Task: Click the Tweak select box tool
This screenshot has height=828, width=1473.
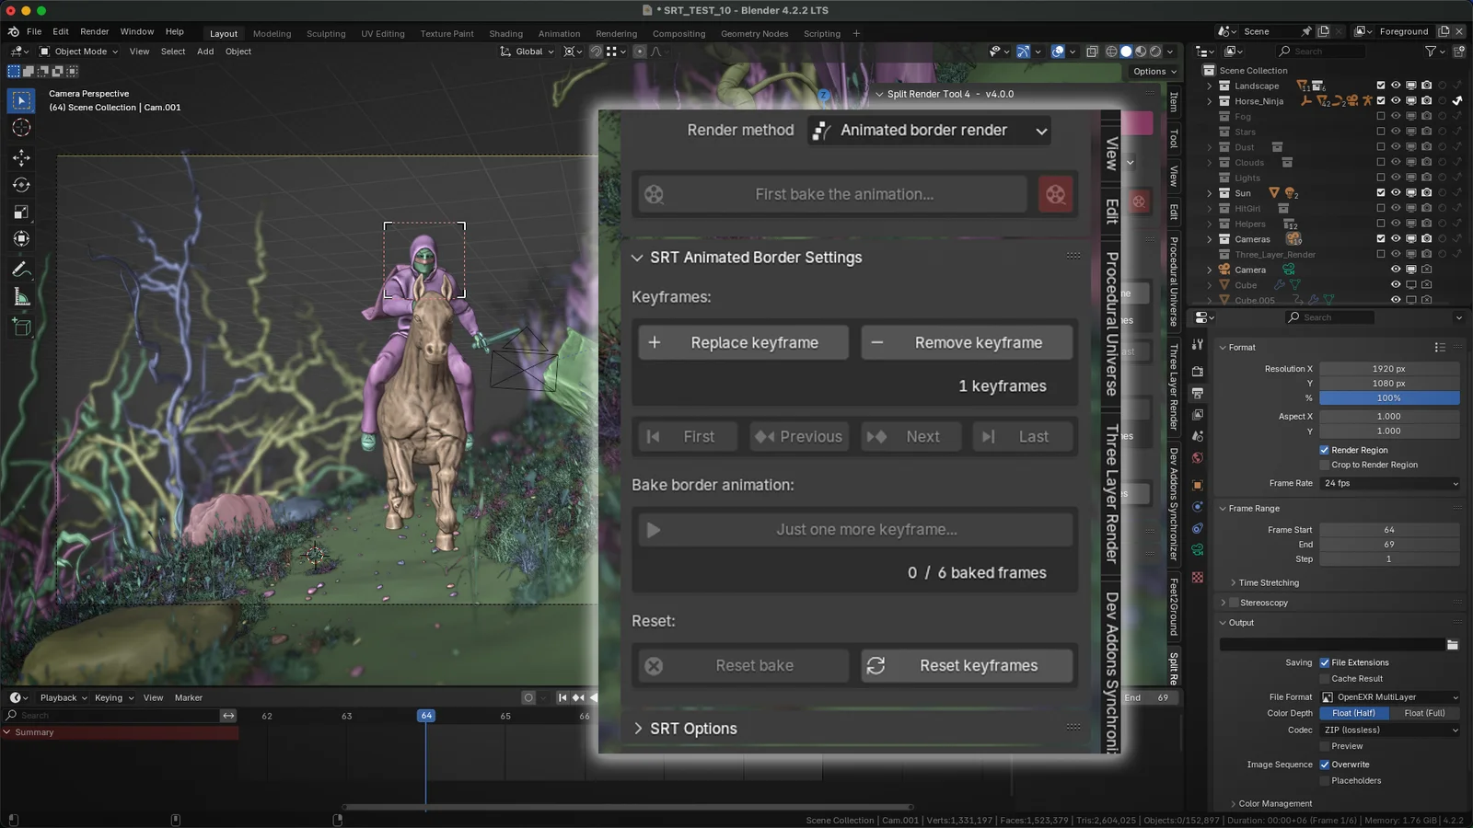Action: pyautogui.click(x=20, y=102)
